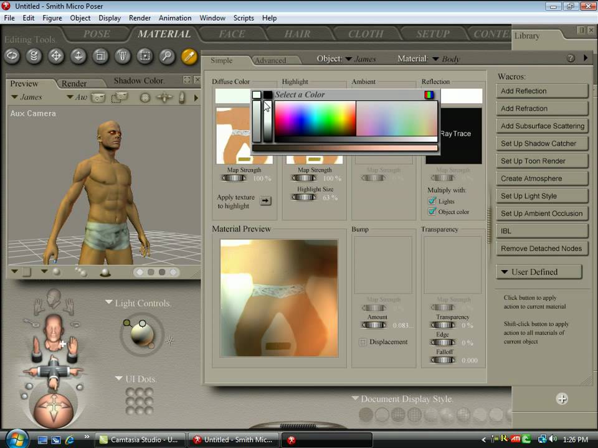Expand the Object James dropdown
The height and width of the screenshot is (448, 598).
(x=348, y=58)
